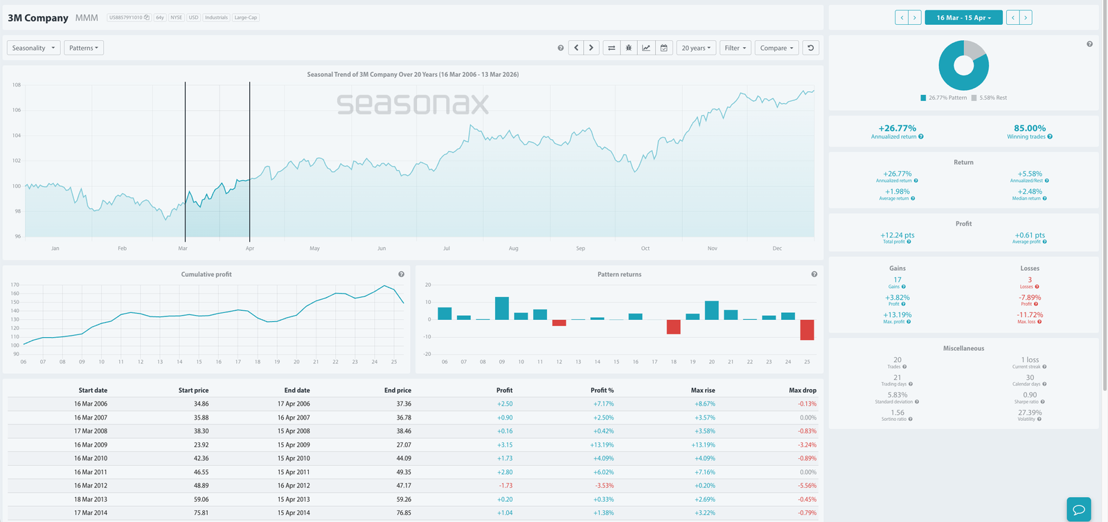Copy the ISIN US88579Y1010 via copy icon
Screen dimensions: 1108x522
click(x=147, y=17)
